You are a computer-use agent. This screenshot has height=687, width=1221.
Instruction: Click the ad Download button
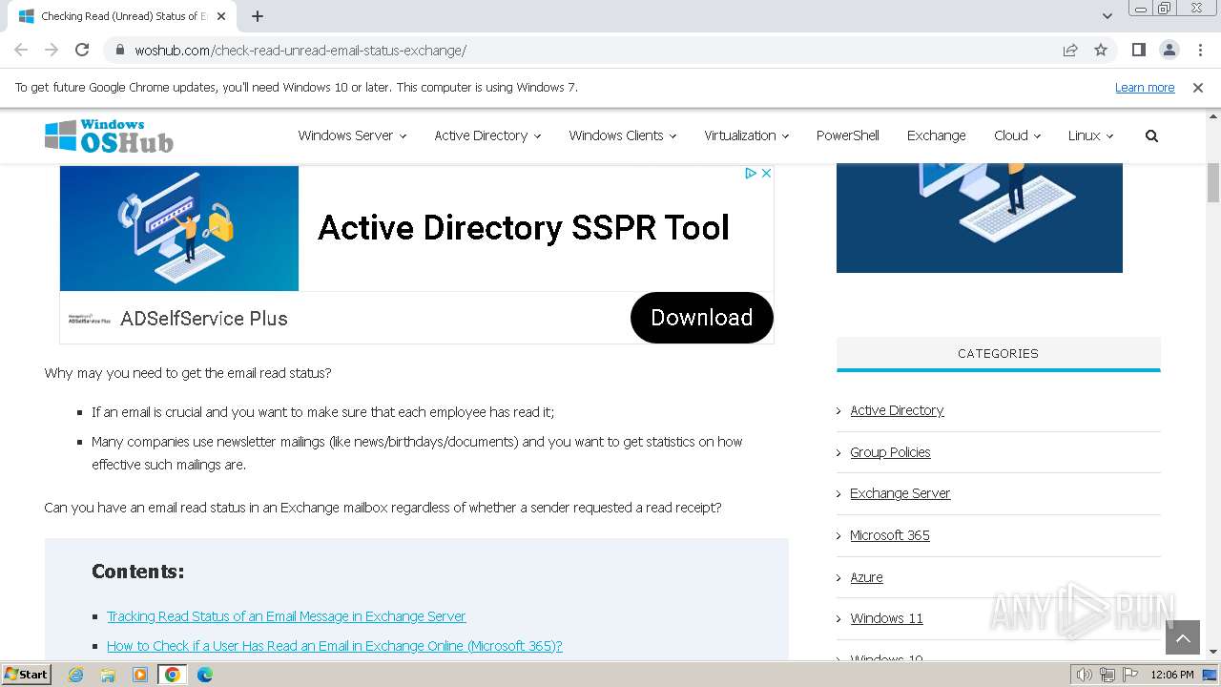tap(701, 318)
